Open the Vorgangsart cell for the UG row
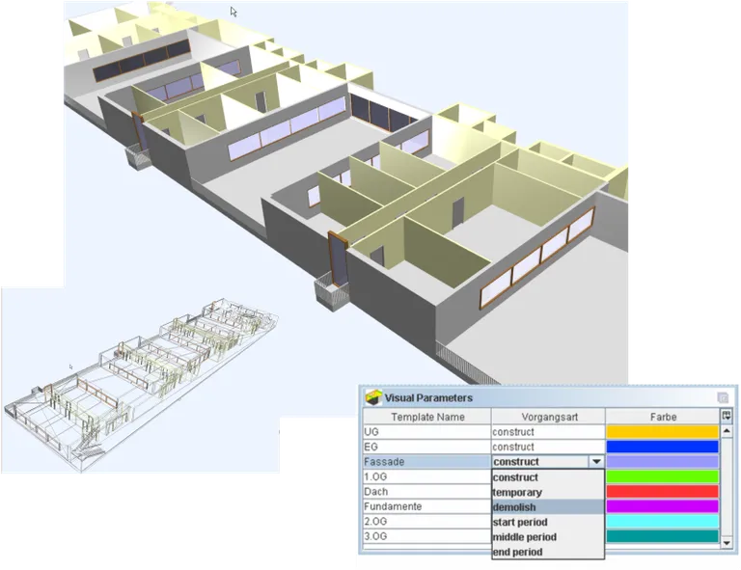This screenshot has width=741, height=570. 548,432
